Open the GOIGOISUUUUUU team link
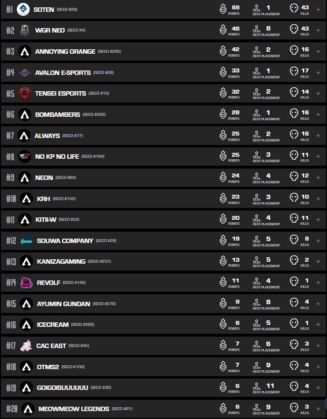The height and width of the screenshot is (419, 327). [x=62, y=387]
